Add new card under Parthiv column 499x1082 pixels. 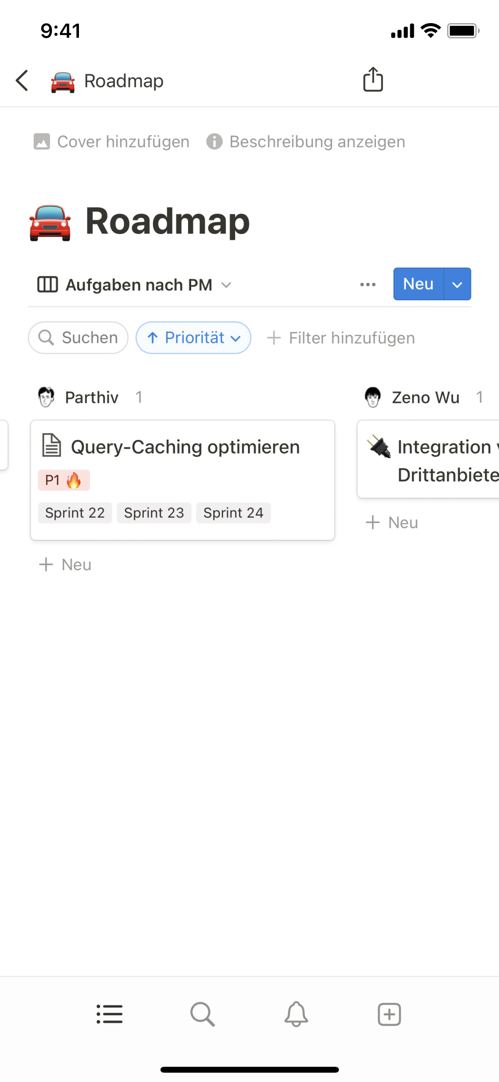pos(66,565)
